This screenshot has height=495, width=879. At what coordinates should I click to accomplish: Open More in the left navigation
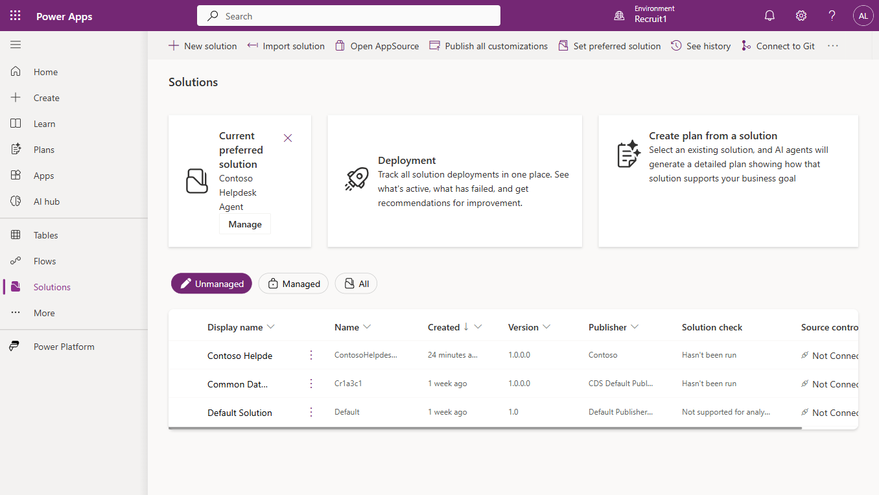click(74, 313)
